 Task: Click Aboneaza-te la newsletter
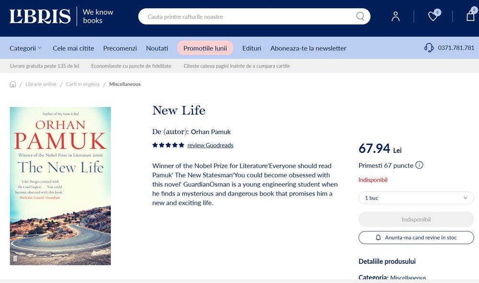click(308, 48)
